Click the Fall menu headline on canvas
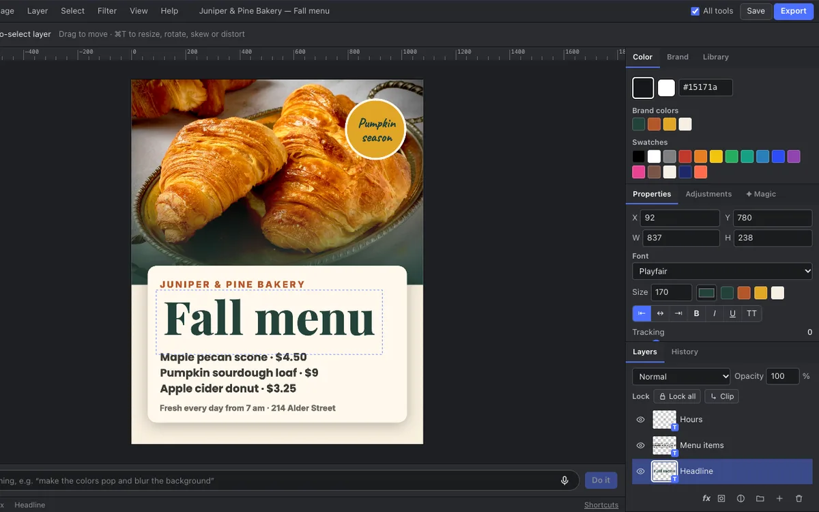The height and width of the screenshot is (512, 819). 270,319
